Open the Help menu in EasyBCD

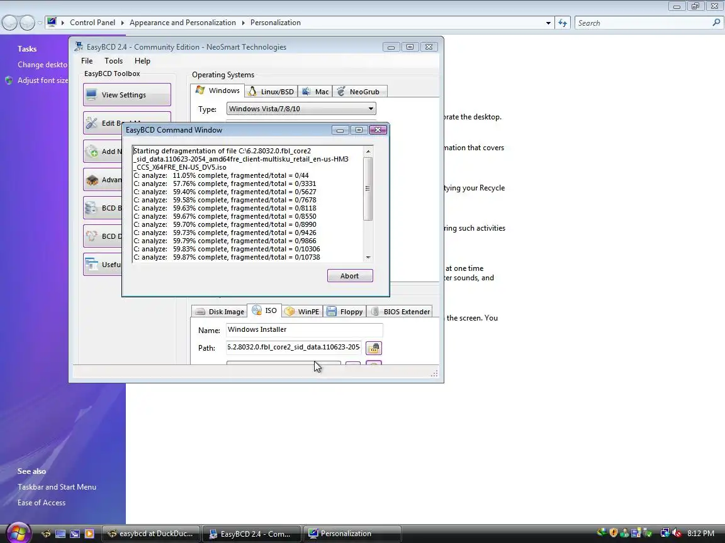tap(142, 61)
